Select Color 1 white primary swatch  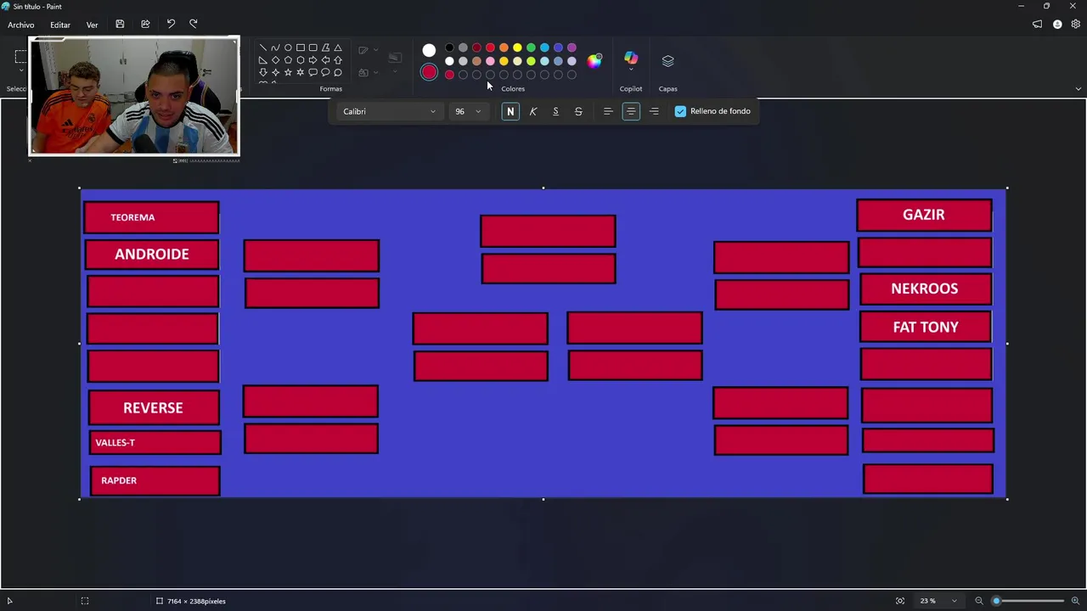[429, 50]
